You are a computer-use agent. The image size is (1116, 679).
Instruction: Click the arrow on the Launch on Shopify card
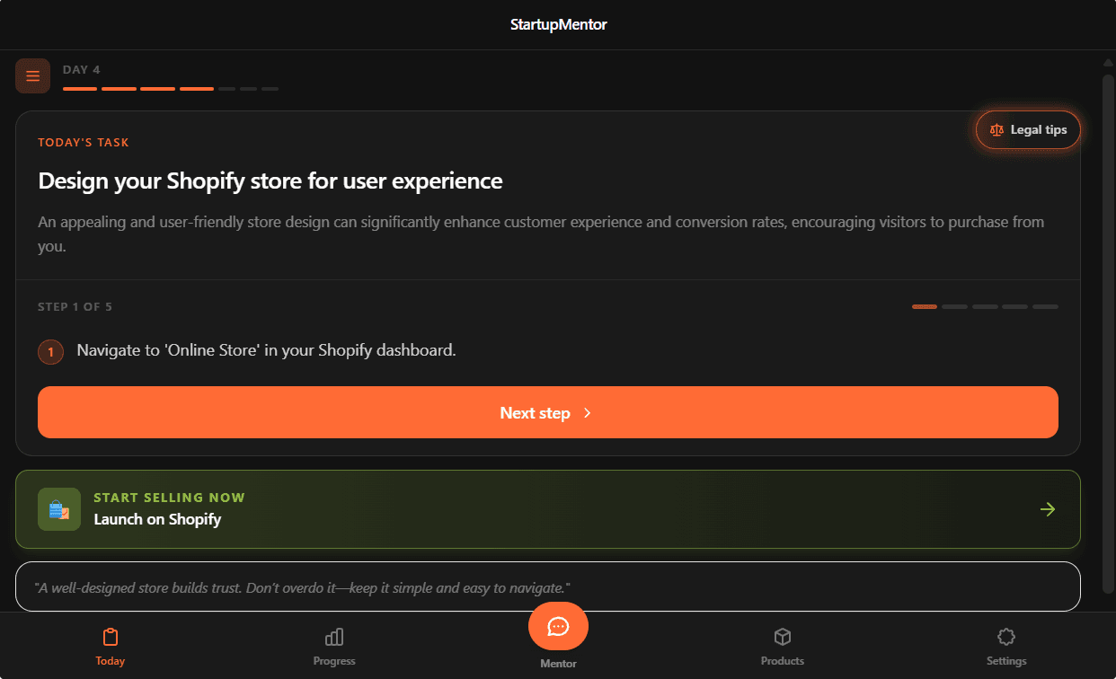tap(1048, 509)
